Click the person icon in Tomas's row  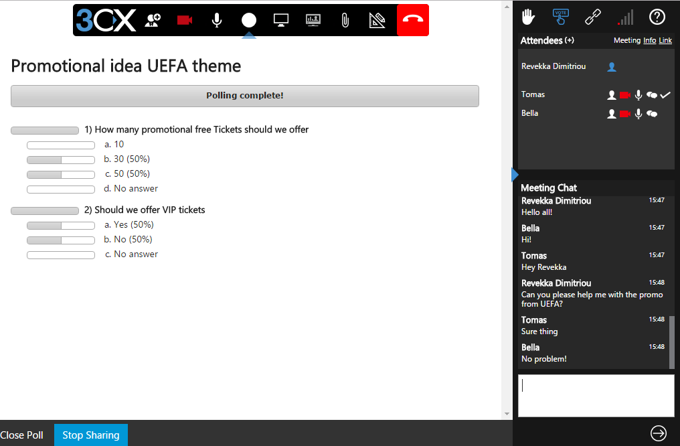[x=612, y=95]
